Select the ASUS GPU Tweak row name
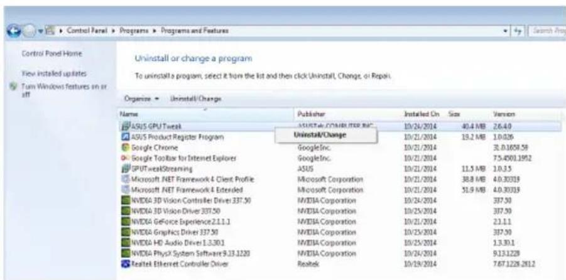The image size is (566, 280). tap(156, 126)
